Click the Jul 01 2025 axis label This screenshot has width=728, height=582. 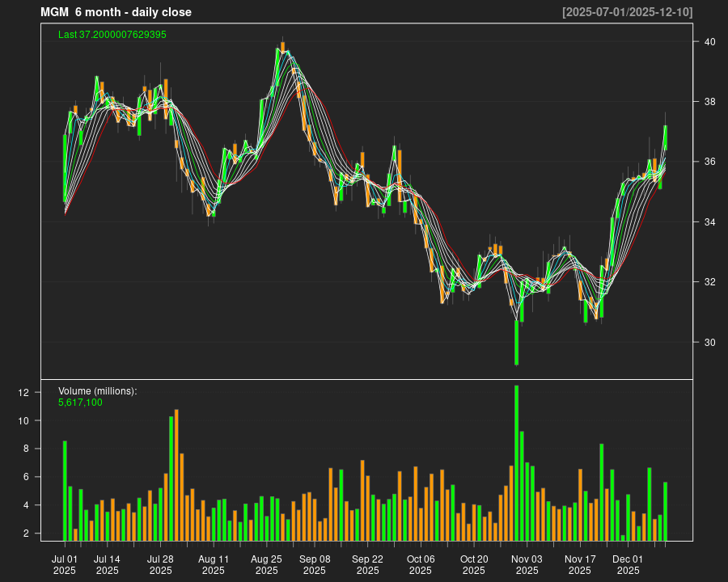tap(66, 563)
